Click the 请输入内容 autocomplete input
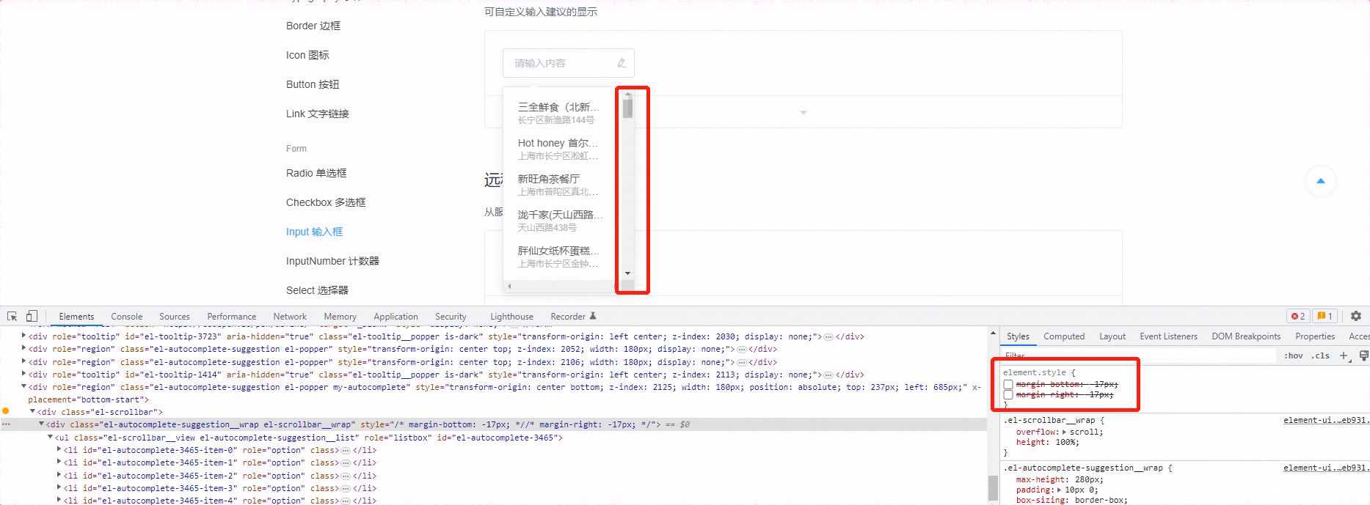 pos(568,63)
